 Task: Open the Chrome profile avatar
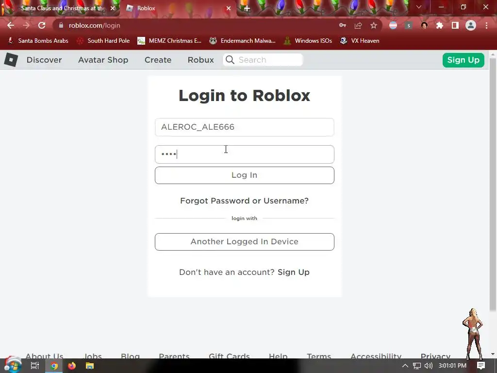[x=471, y=25]
